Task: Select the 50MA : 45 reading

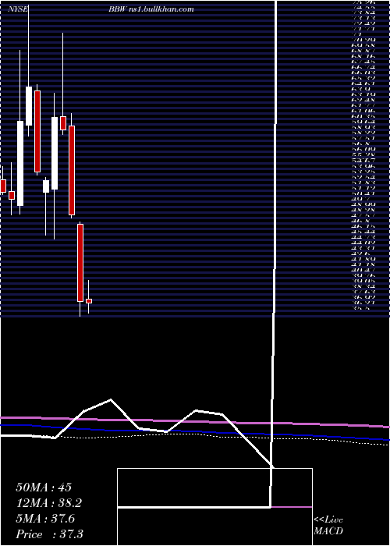Action: pos(44,487)
